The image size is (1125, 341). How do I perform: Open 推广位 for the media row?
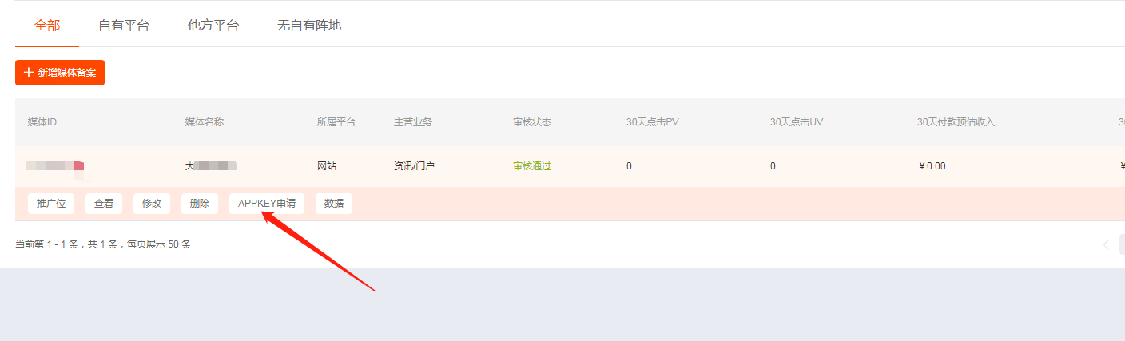51,204
